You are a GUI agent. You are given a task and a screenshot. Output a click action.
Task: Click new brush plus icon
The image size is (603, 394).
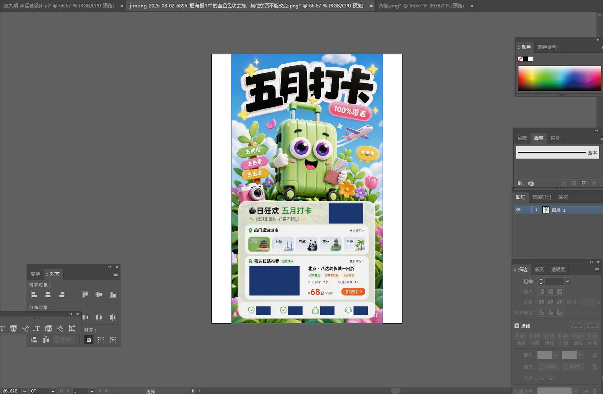click(584, 183)
